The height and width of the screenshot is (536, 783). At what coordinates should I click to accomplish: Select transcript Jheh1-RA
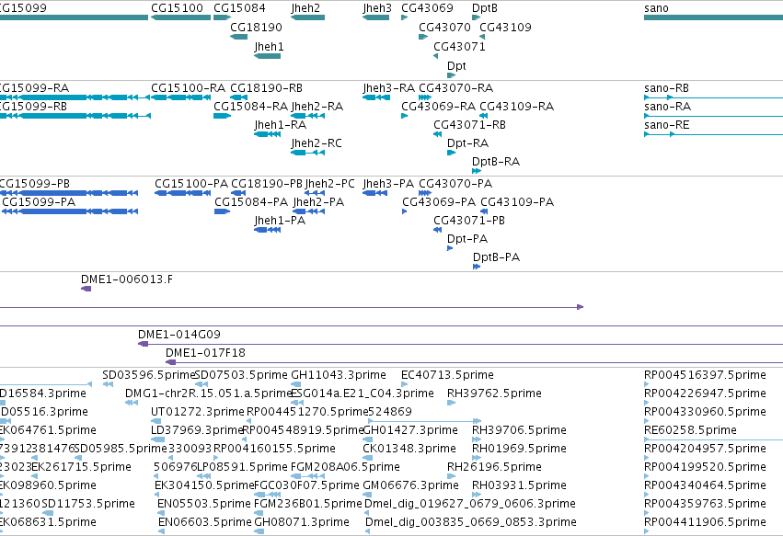coord(267,134)
